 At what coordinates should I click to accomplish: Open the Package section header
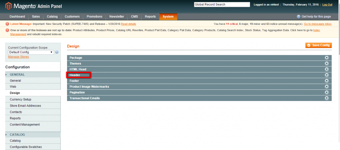(x=199, y=58)
